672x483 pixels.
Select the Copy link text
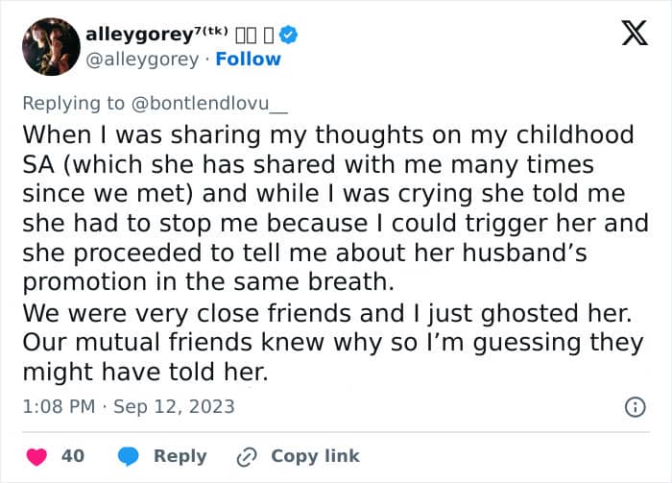click(x=316, y=456)
